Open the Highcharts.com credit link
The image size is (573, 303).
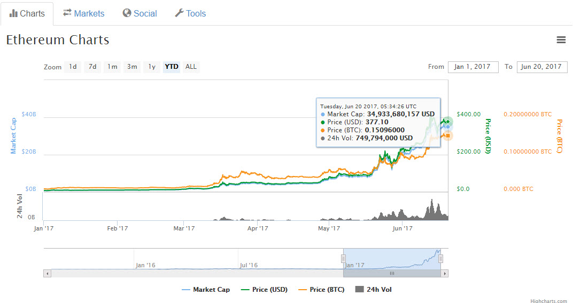(548, 301)
